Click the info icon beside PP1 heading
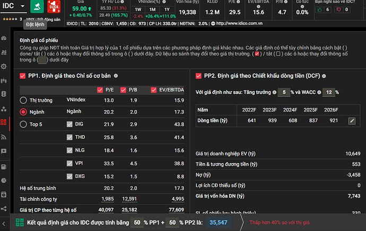 click(x=114, y=76)
